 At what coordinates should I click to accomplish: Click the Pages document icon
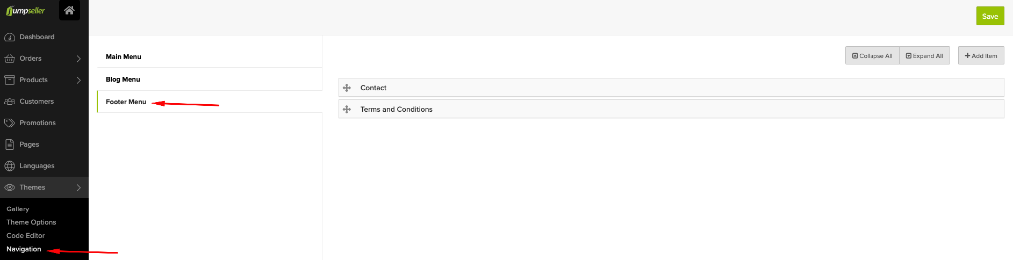[10, 145]
